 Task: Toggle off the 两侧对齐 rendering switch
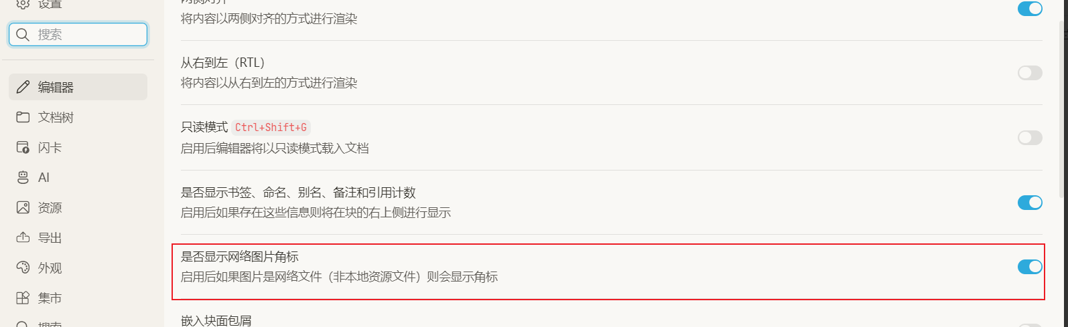[x=1030, y=9]
